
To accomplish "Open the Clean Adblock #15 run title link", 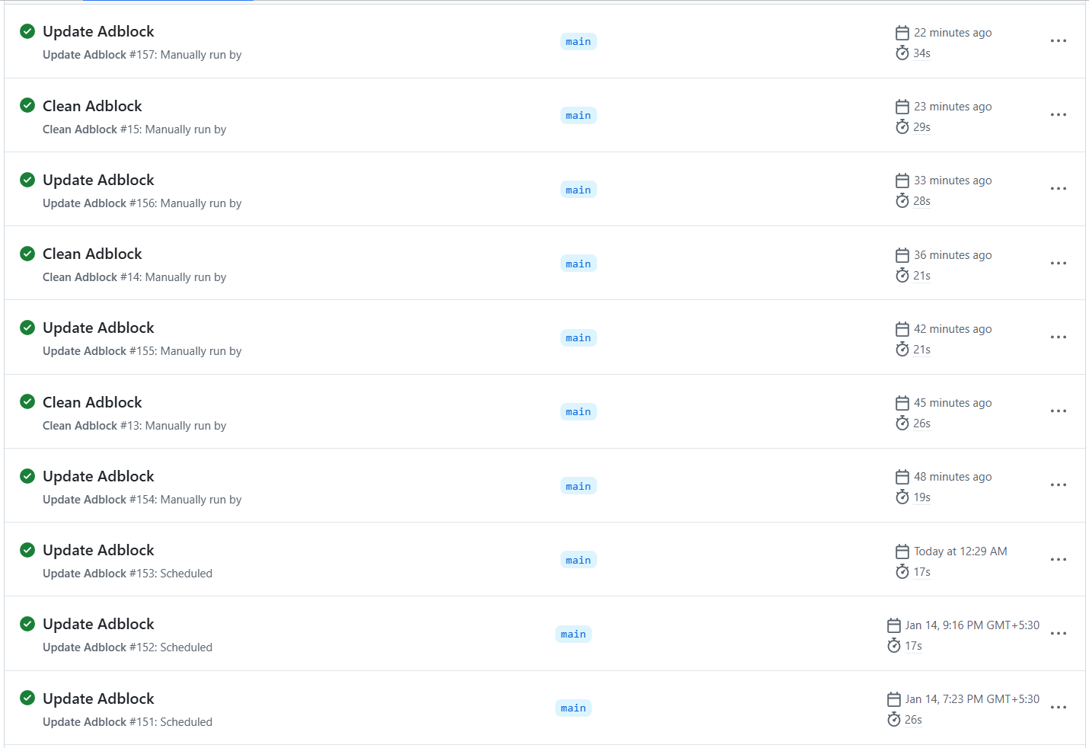I will click(92, 106).
